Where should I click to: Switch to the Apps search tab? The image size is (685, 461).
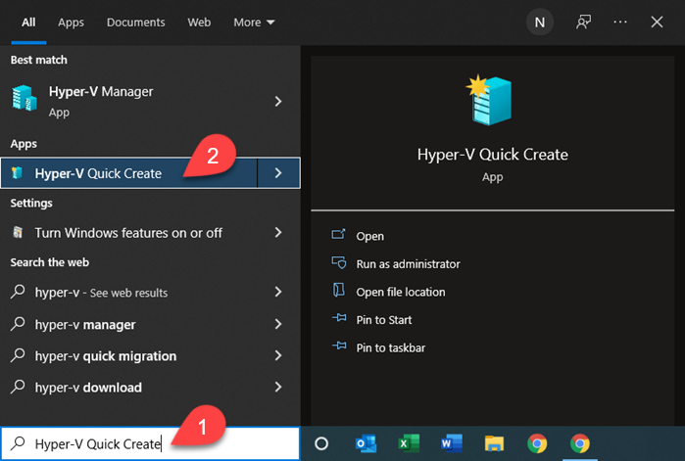click(71, 23)
